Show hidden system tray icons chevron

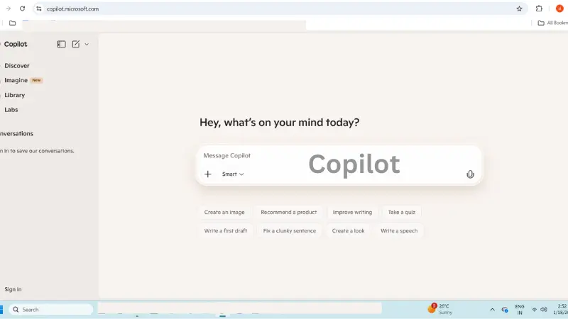[492, 310]
